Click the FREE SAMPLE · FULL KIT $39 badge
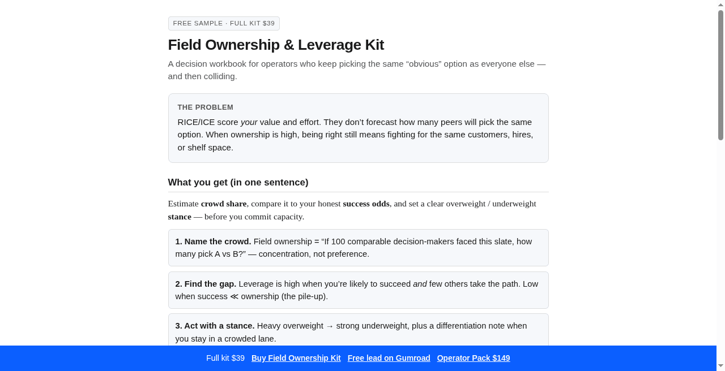 pyautogui.click(x=224, y=23)
